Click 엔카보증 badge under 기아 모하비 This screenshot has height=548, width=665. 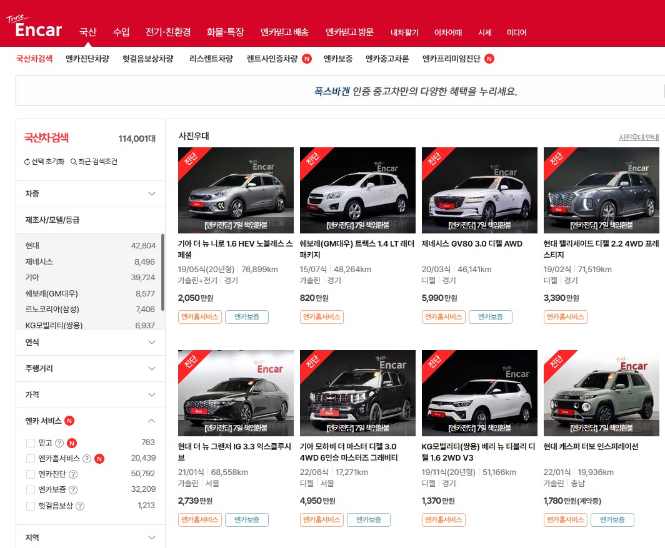point(369,520)
